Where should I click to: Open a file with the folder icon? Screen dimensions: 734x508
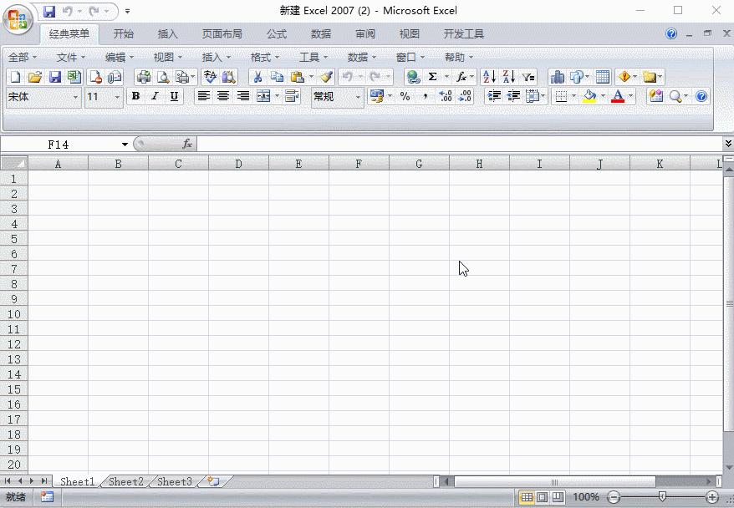pyautogui.click(x=35, y=77)
